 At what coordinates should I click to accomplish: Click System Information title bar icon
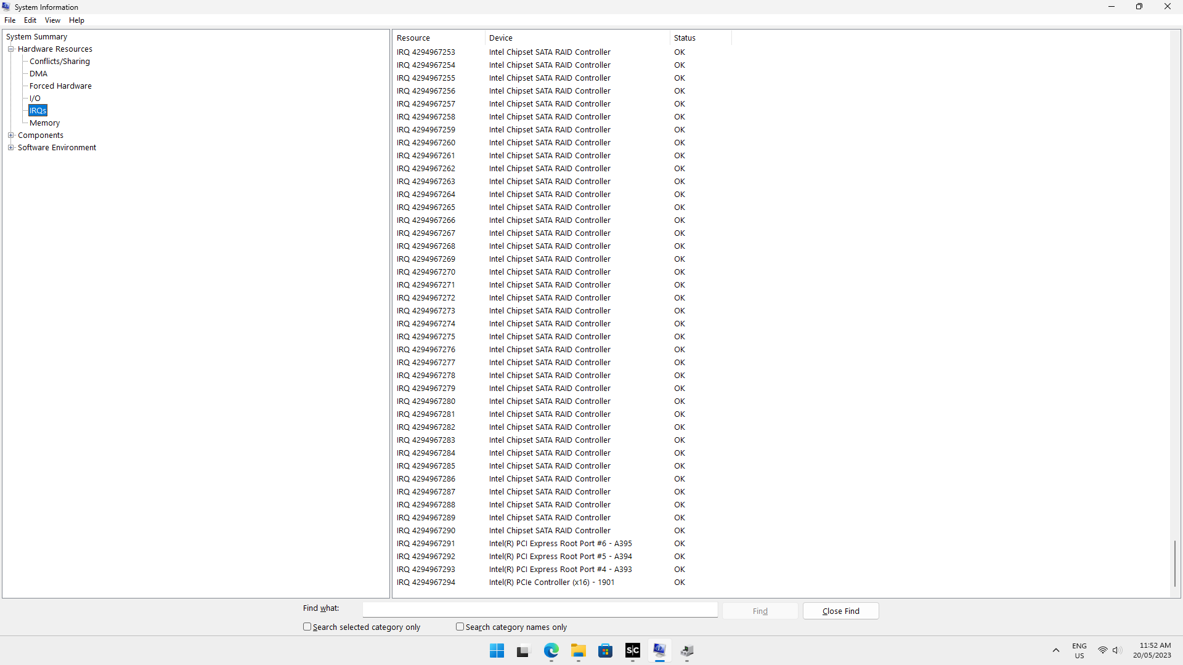6,7
